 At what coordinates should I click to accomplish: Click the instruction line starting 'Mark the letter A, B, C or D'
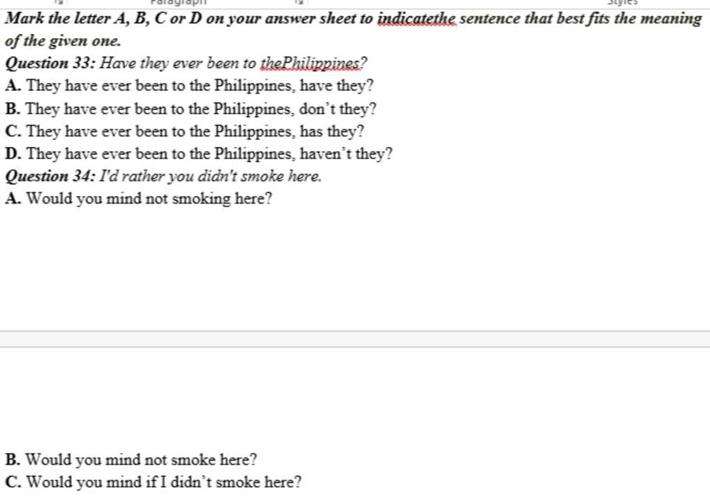click(x=353, y=19)
